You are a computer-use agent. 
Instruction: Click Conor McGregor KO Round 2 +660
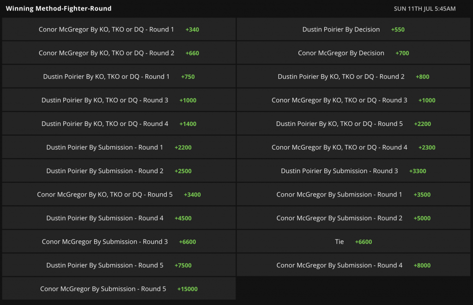click(119, 53)
